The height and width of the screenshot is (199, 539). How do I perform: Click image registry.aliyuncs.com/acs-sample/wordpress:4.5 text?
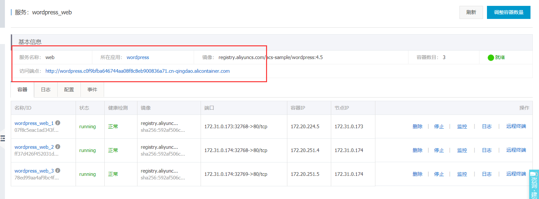[271, 57]
